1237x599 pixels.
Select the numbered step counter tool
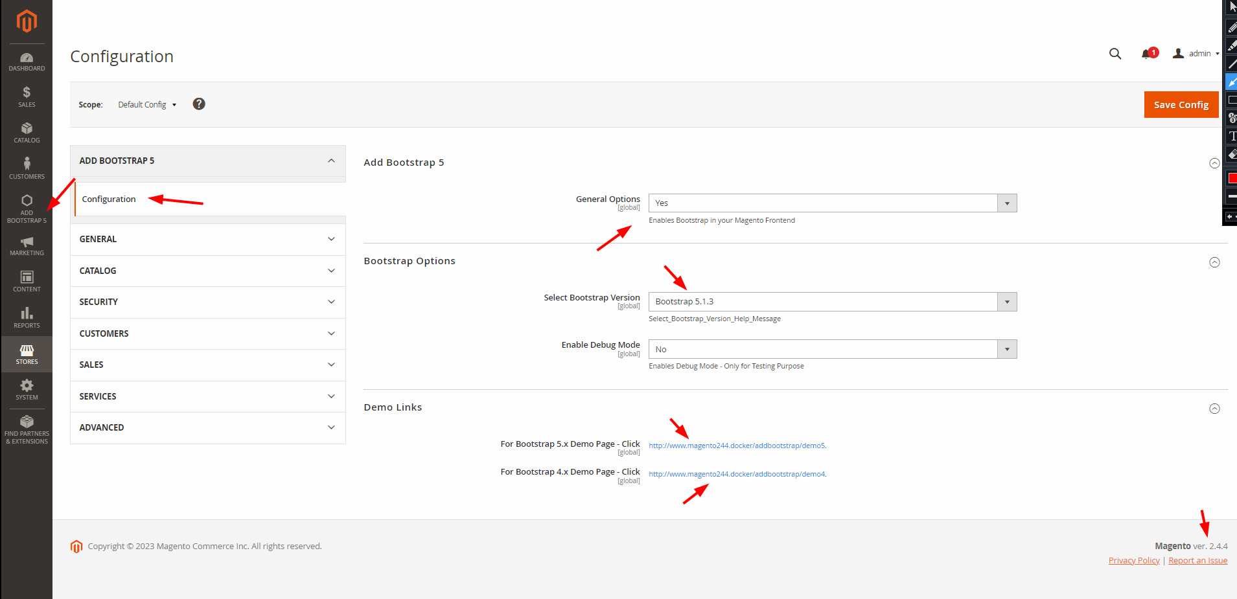(1232, 118)
